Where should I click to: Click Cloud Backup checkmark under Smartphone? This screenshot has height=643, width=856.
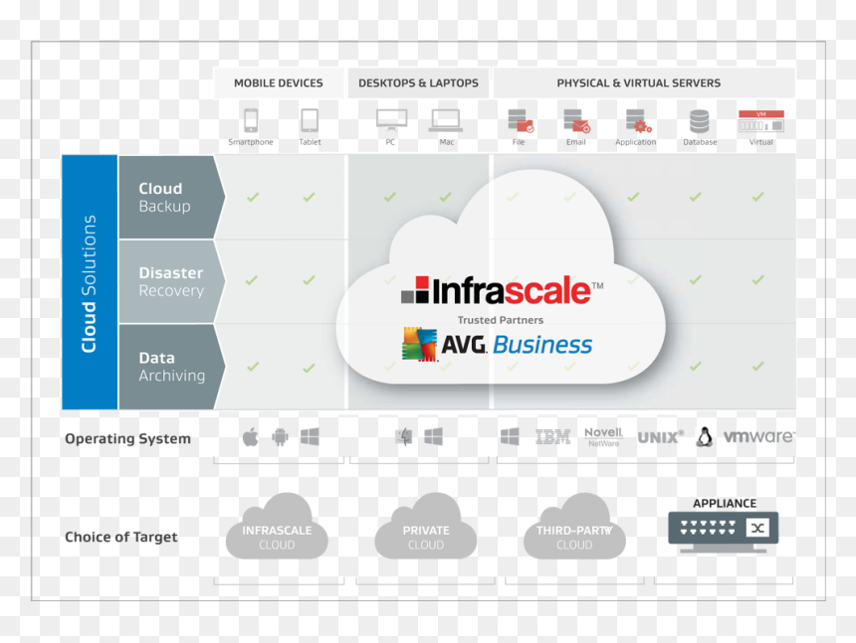coord(252,197)
